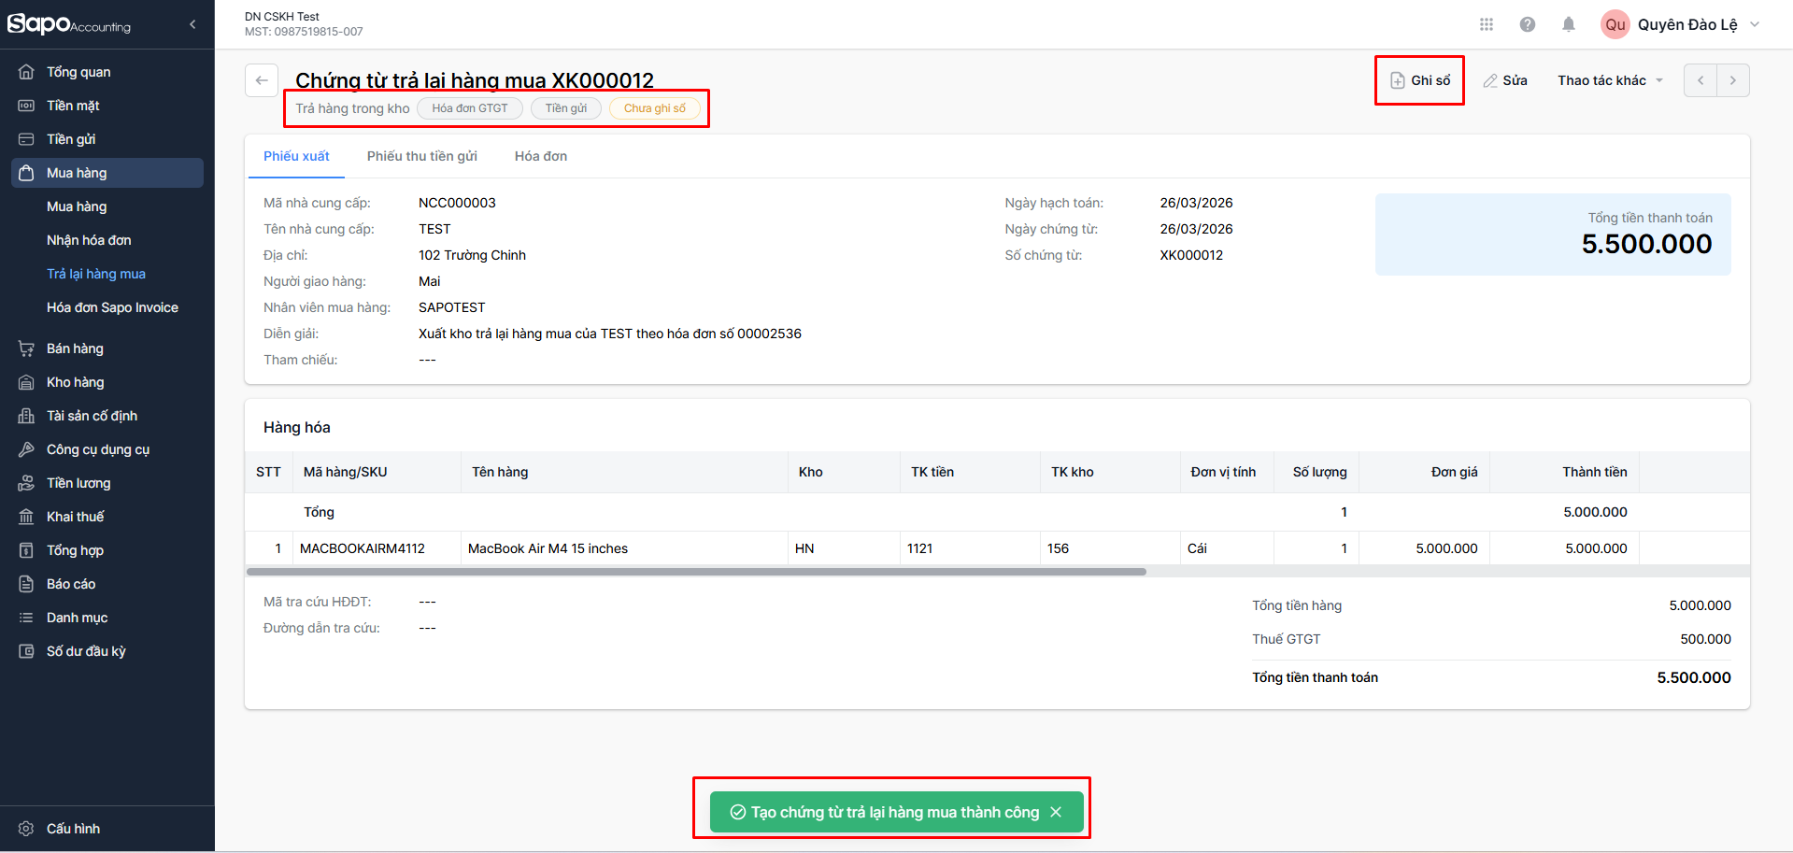Expand the Thao tác khác dropdown
The width and height of the screenshot is (1793, 853).
pyautogui.click(x=1610, y=80)
